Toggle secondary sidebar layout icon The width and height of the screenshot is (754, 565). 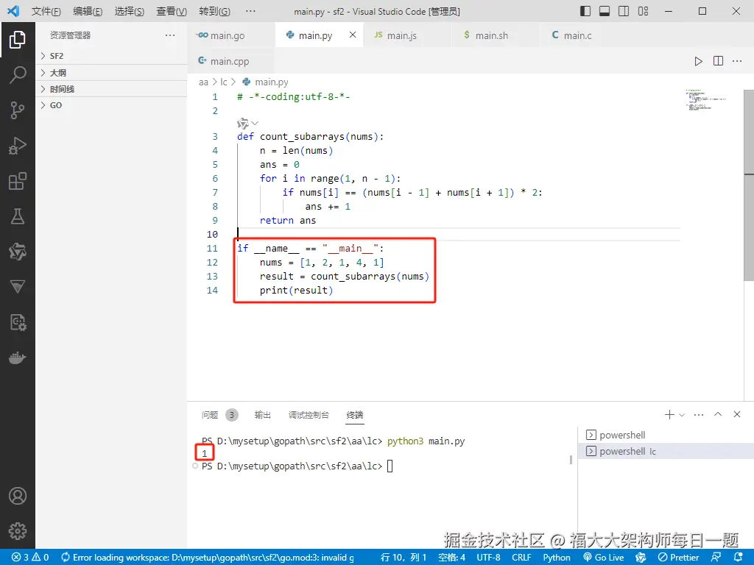point(624,11)
